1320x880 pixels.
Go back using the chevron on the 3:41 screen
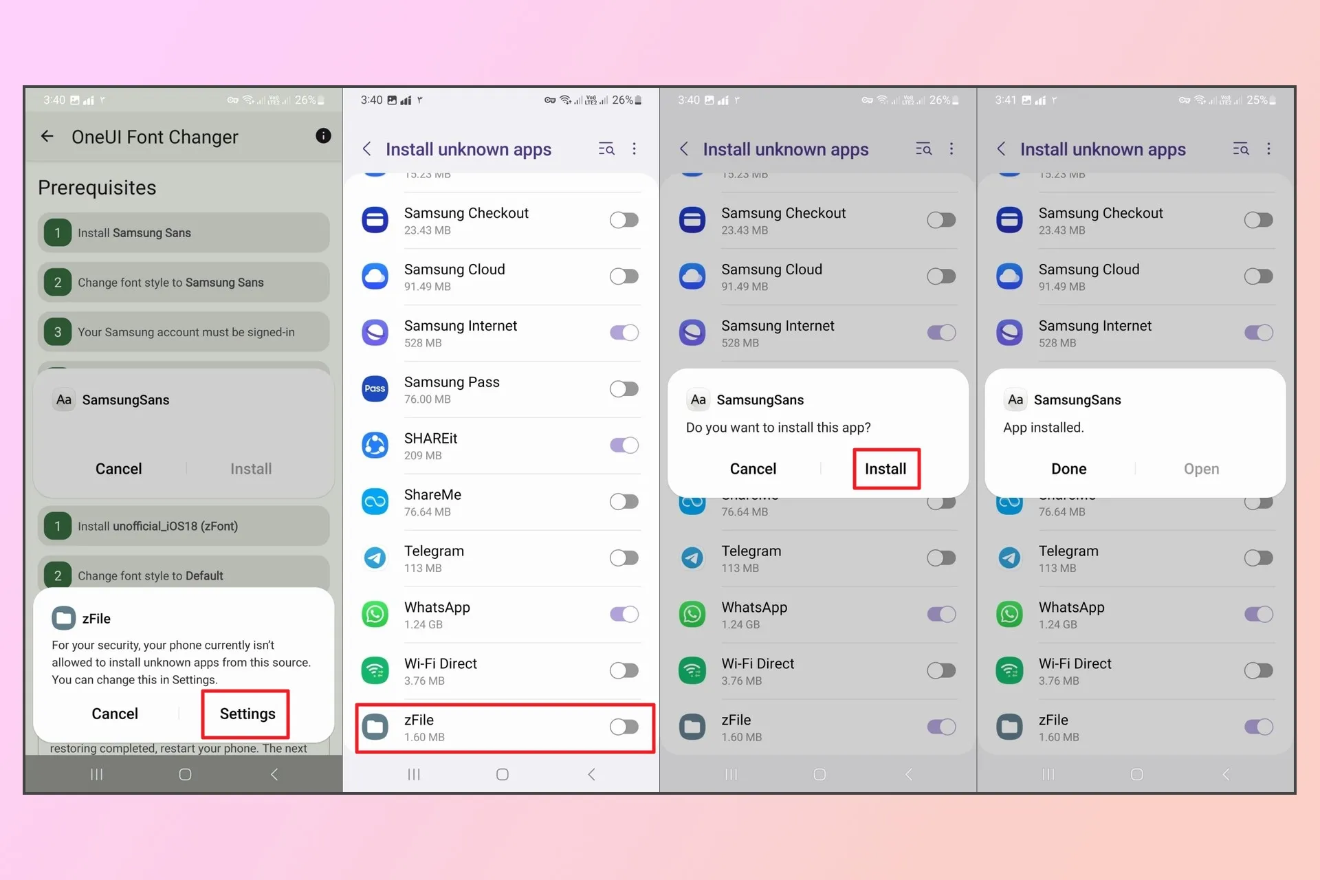coord(1001,149)
